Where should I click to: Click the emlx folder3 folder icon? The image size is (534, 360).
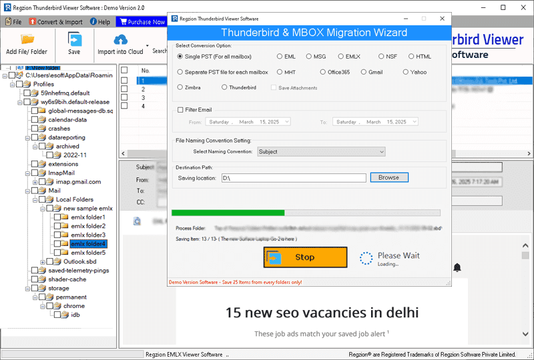[x=64, y=235]
